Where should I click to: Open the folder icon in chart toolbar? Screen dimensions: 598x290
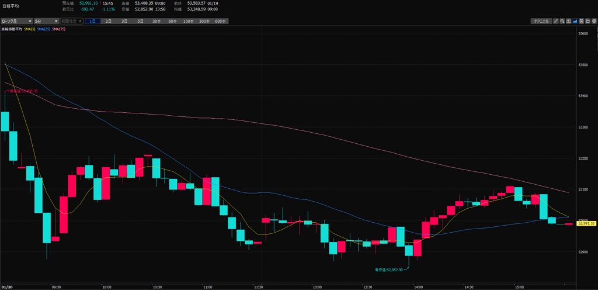tap(587, 21)
